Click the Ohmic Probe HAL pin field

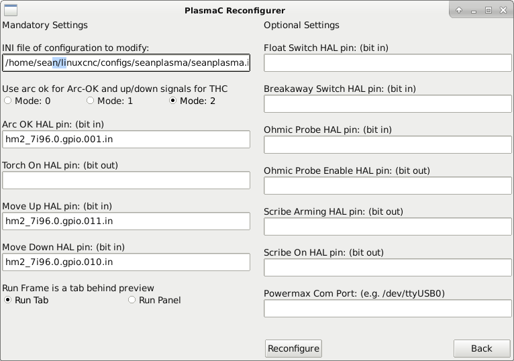[387, 144]
